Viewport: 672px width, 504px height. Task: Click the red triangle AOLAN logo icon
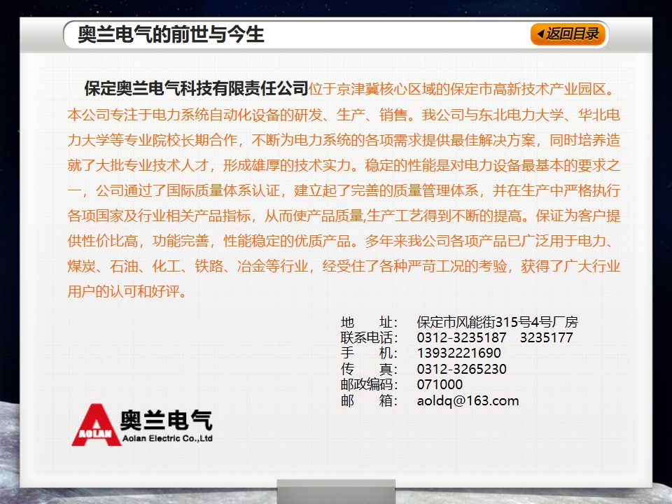pos(92,425)
